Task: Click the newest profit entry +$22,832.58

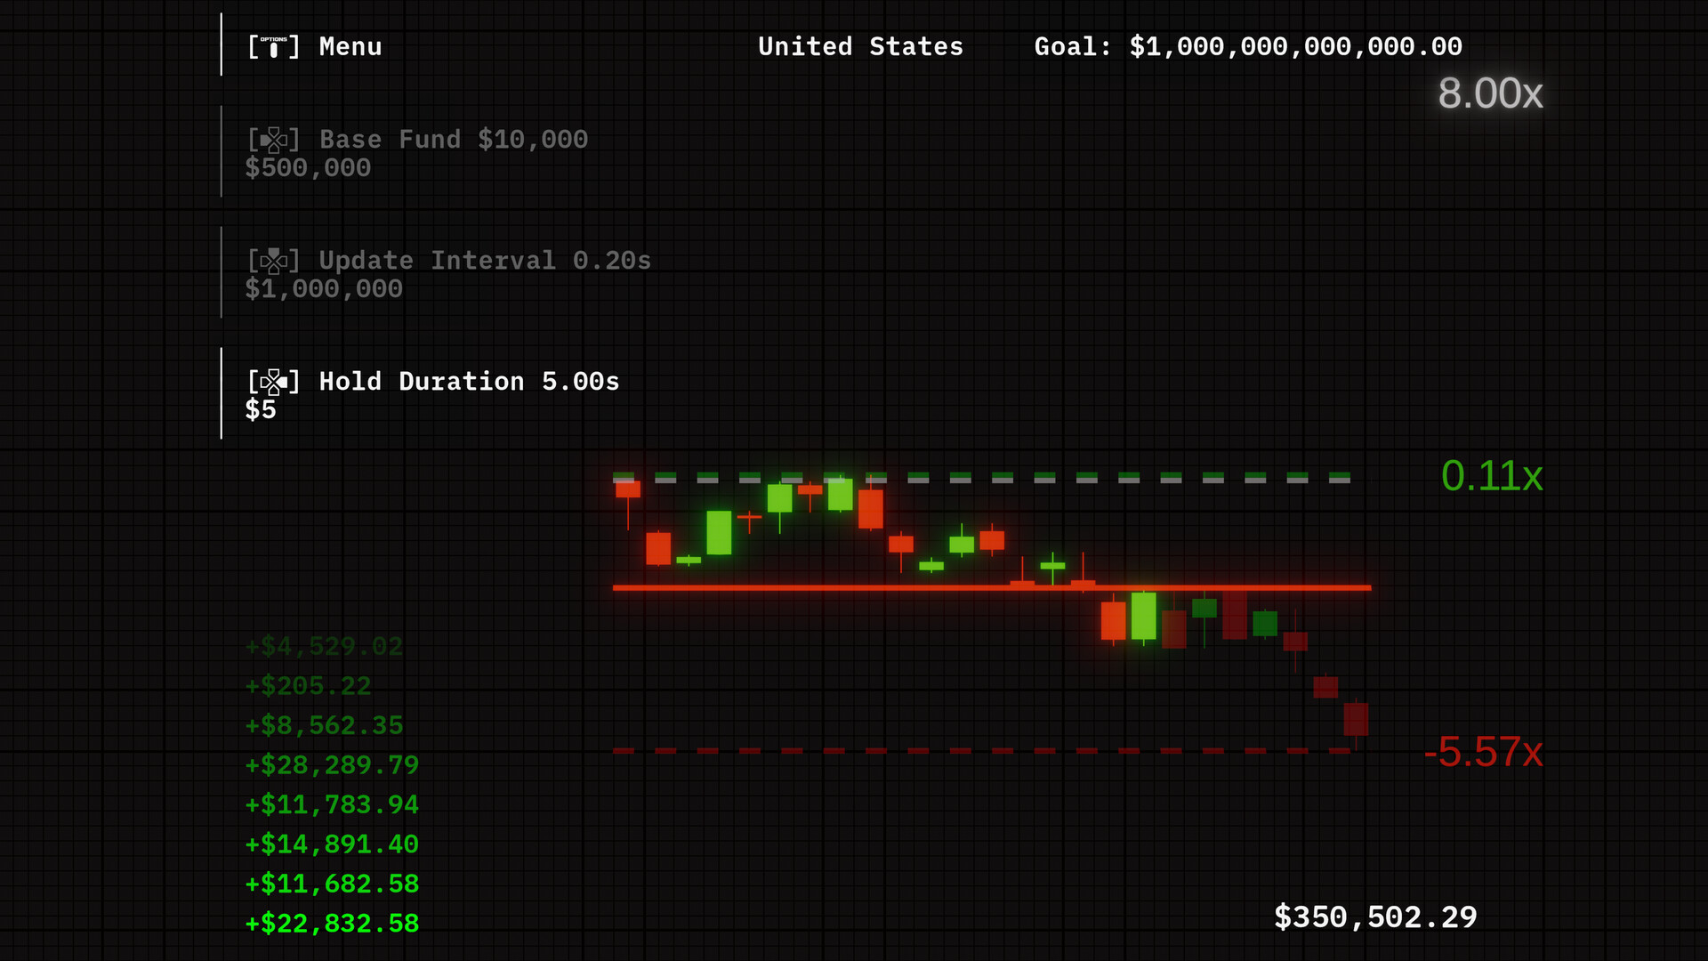Action: tap(333, 923)
